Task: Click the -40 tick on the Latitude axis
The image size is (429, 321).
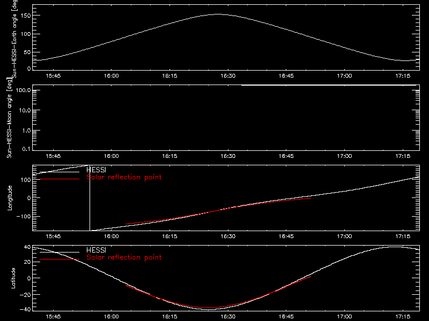Action: 25,309
